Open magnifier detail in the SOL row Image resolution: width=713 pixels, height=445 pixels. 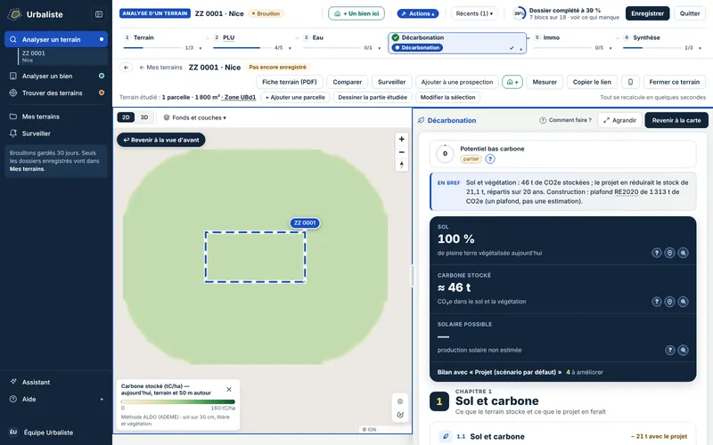(x=683, y=253)
